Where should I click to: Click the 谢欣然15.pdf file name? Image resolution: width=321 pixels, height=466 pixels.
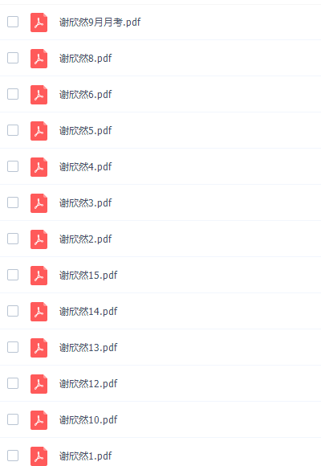click(88, 276)
